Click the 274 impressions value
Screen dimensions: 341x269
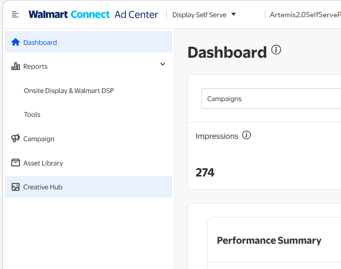(205, 173)
